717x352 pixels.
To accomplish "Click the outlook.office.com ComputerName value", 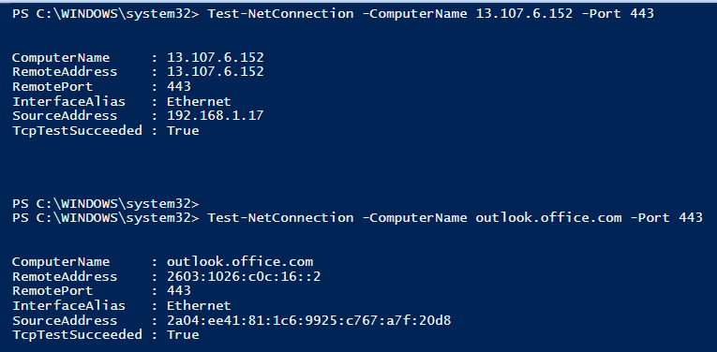I will (240, 261).
